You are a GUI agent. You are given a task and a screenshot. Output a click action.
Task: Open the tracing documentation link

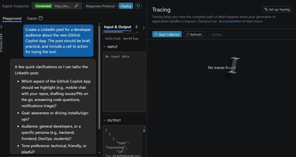230,21
